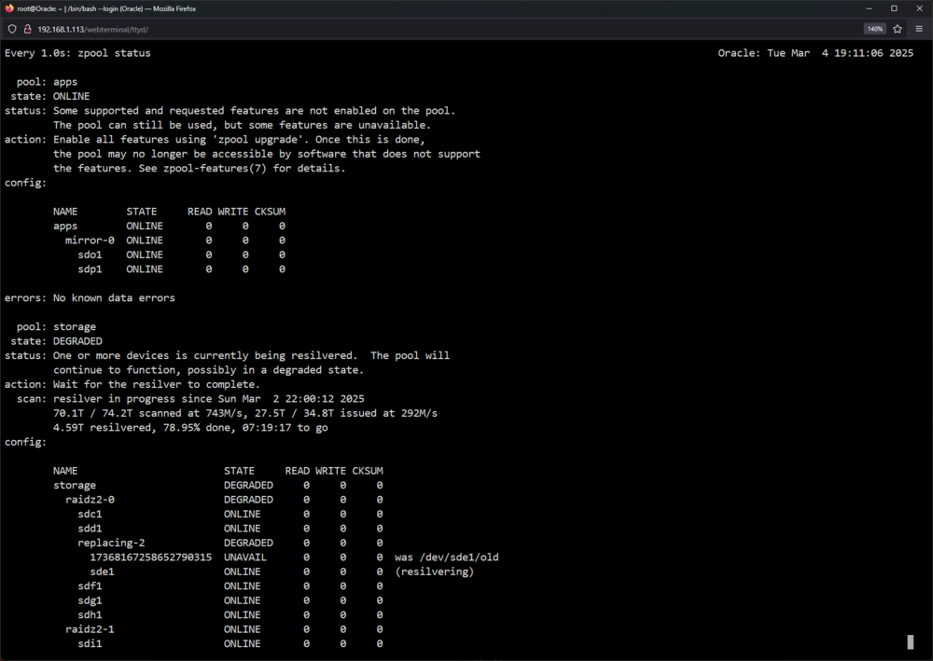Click the padlock site info icon

pyautogui.click(x=27, y=29)
